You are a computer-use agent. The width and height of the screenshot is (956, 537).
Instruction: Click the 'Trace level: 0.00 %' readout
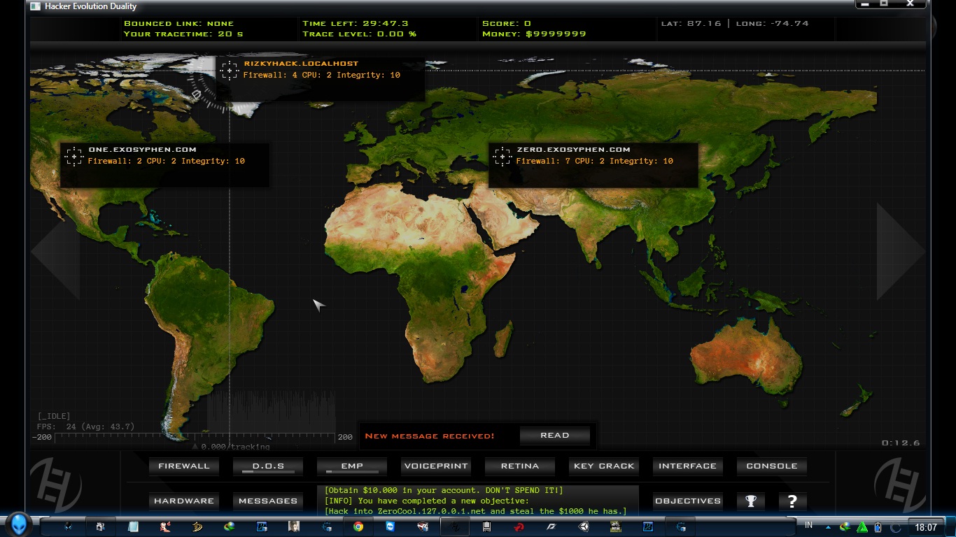point(359,34)
